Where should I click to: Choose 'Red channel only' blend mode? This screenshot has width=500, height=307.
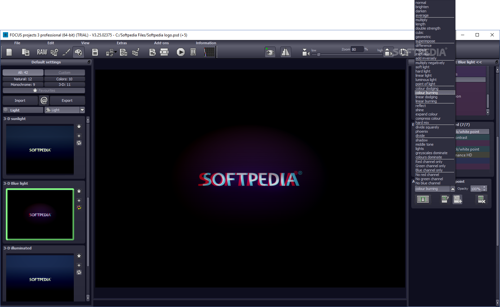[429, 162]
